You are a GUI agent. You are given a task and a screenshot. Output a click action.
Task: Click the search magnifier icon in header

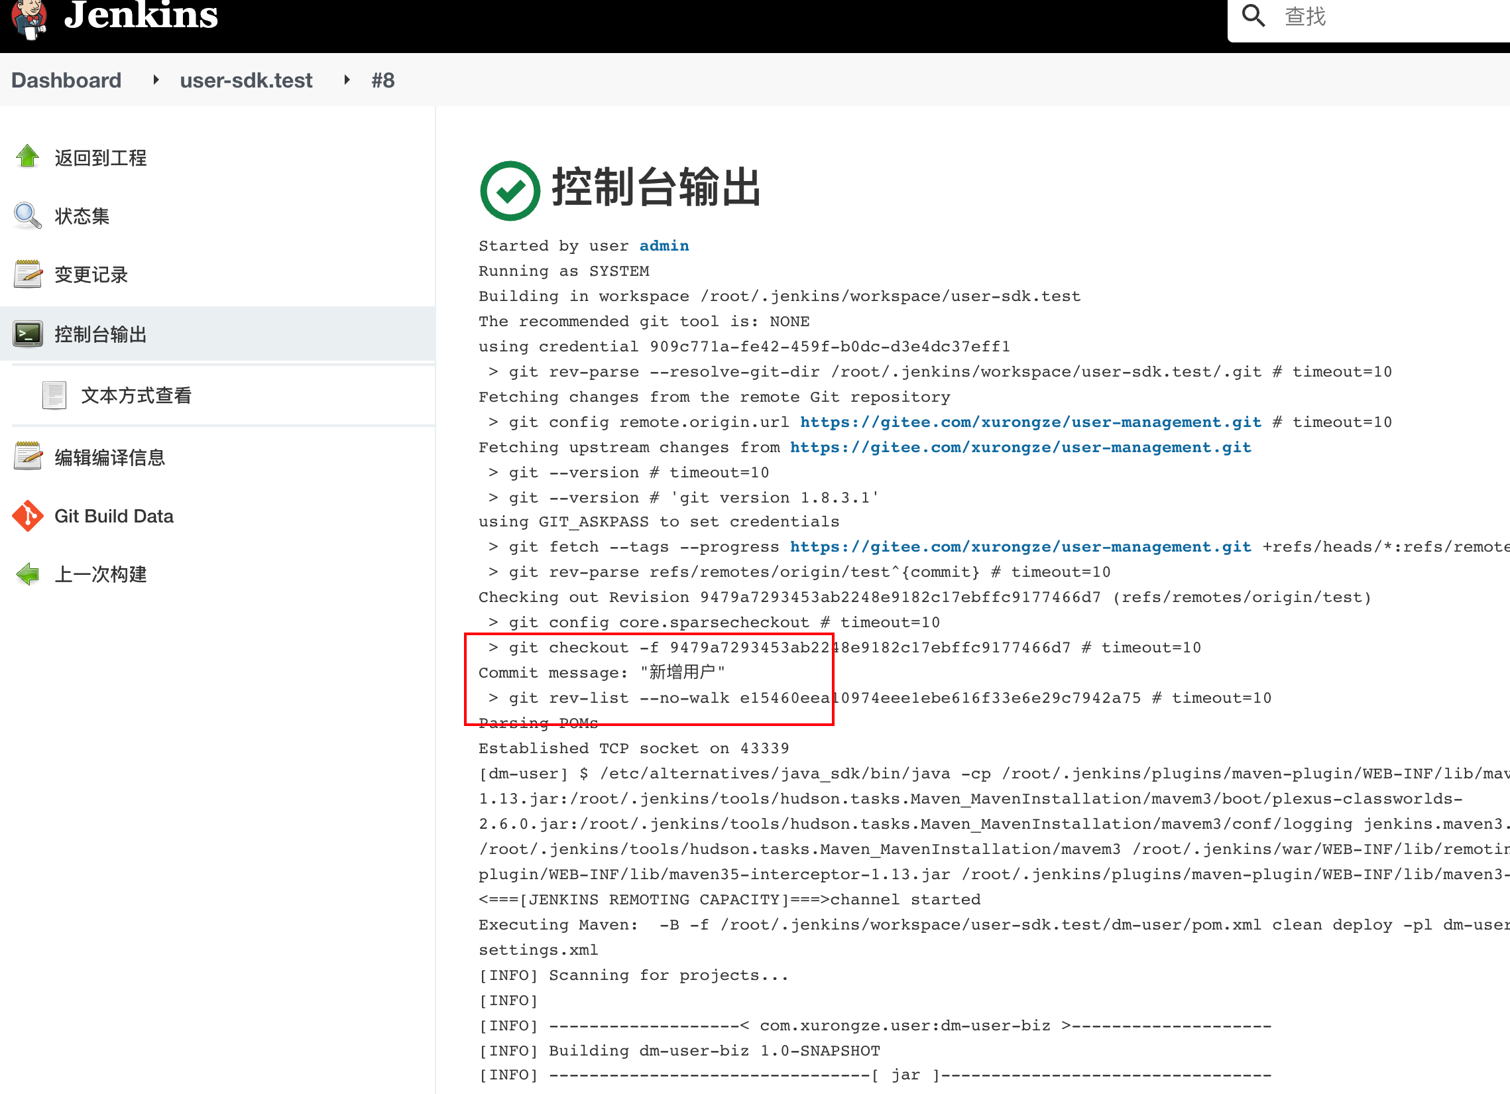coord(1253,15)
